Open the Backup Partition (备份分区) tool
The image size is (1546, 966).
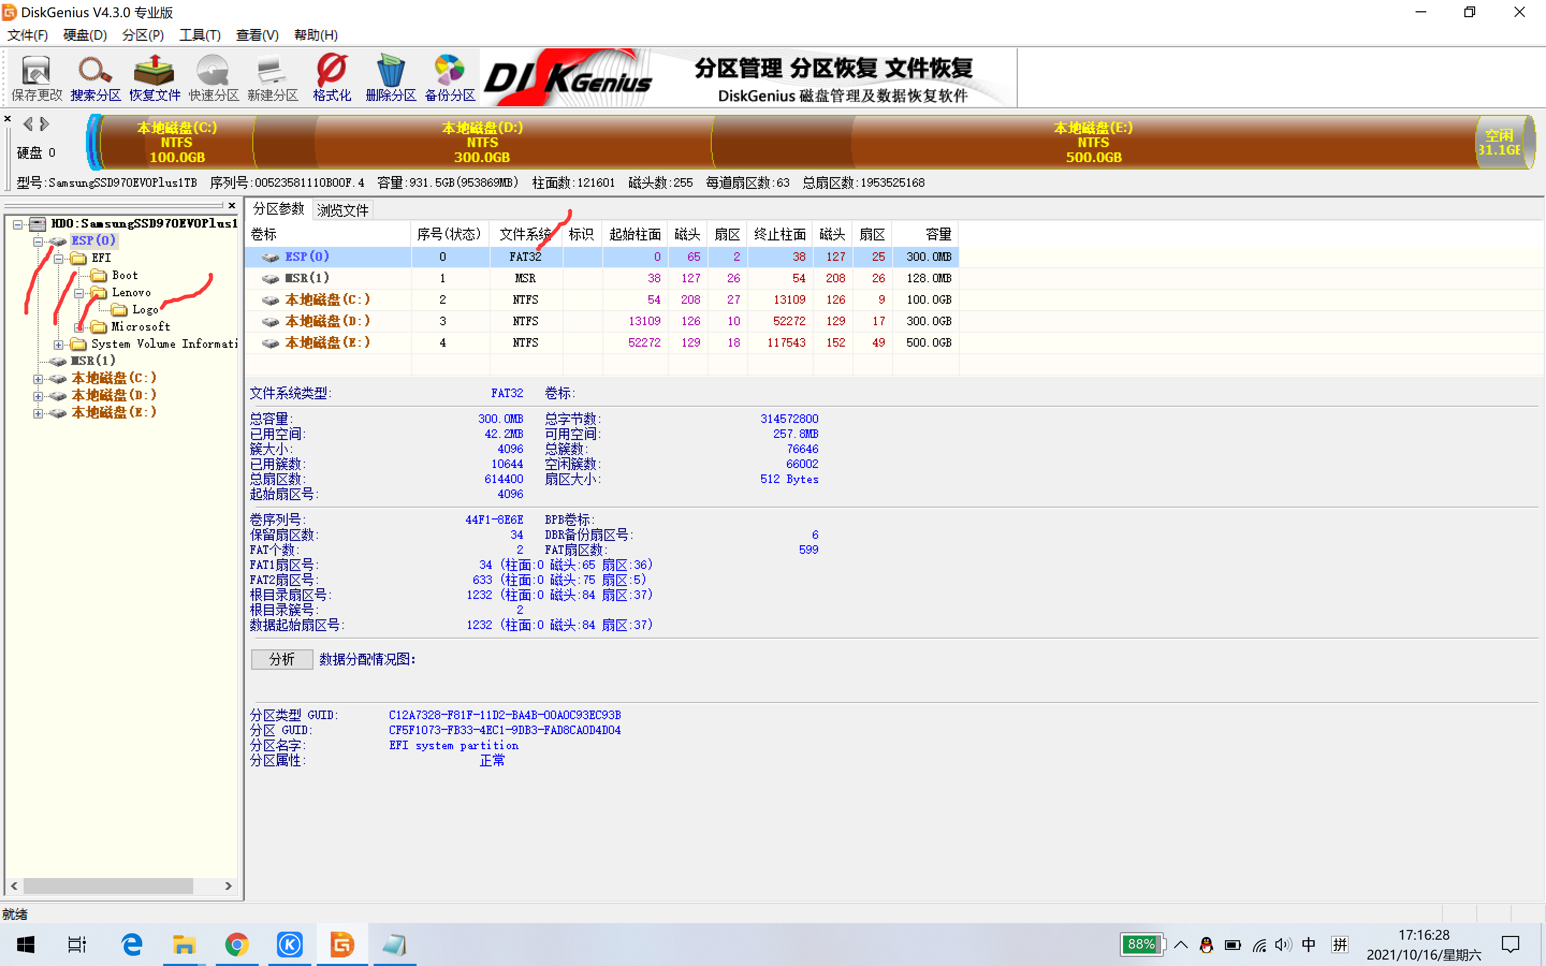pyautogui.click(x=450, y=78)
